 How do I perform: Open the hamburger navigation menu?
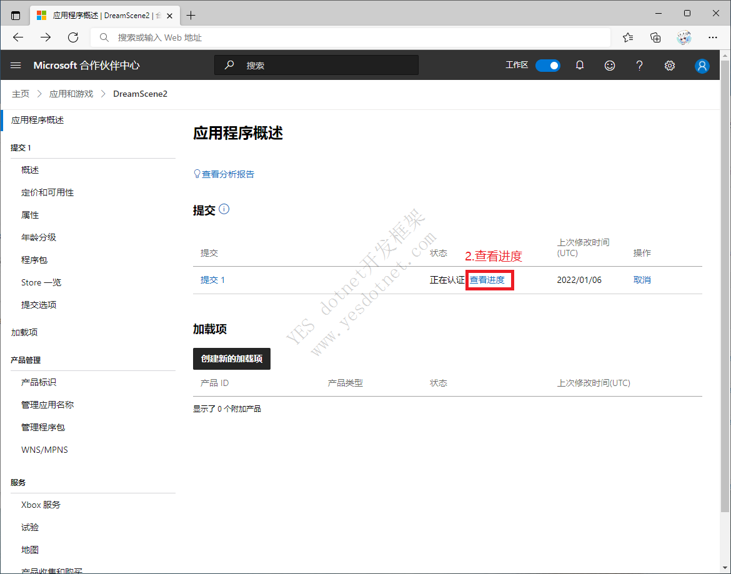pos(16,66)
